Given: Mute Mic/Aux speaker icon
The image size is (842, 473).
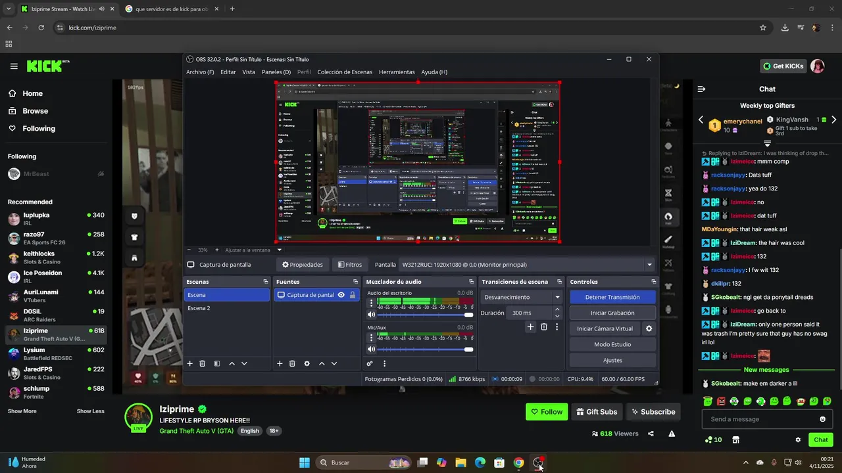Looking at the screenshot, I should click(371, 349).
